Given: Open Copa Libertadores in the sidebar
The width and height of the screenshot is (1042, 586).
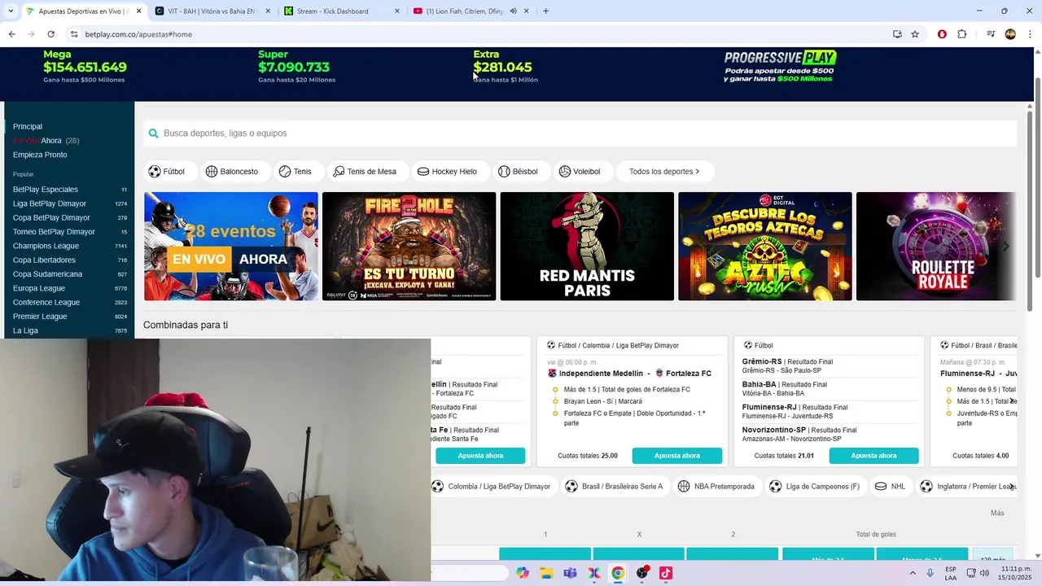Looking at the screenshot, I should click(x=69, y=260).
